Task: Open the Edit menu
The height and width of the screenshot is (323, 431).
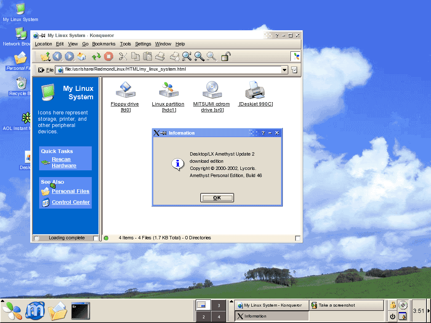Action: 60,44
